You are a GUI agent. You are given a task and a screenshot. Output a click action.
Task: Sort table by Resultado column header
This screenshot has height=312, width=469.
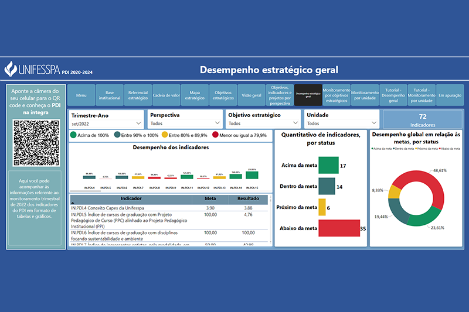[x=248, y=198]
